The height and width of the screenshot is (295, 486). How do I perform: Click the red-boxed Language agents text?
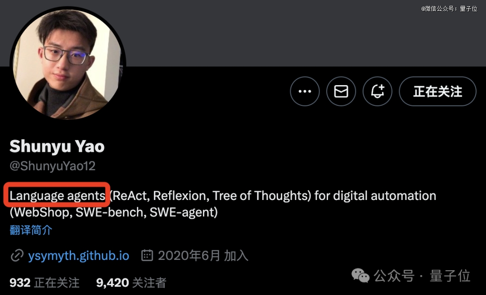(x=57, y=196)
